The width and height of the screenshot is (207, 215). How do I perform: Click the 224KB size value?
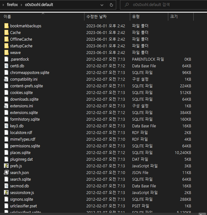tap(185, 86)
